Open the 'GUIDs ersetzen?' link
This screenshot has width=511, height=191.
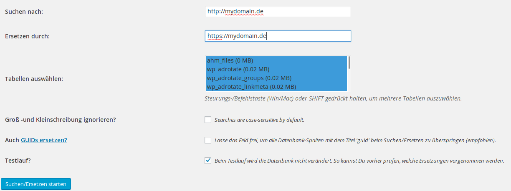44,140
